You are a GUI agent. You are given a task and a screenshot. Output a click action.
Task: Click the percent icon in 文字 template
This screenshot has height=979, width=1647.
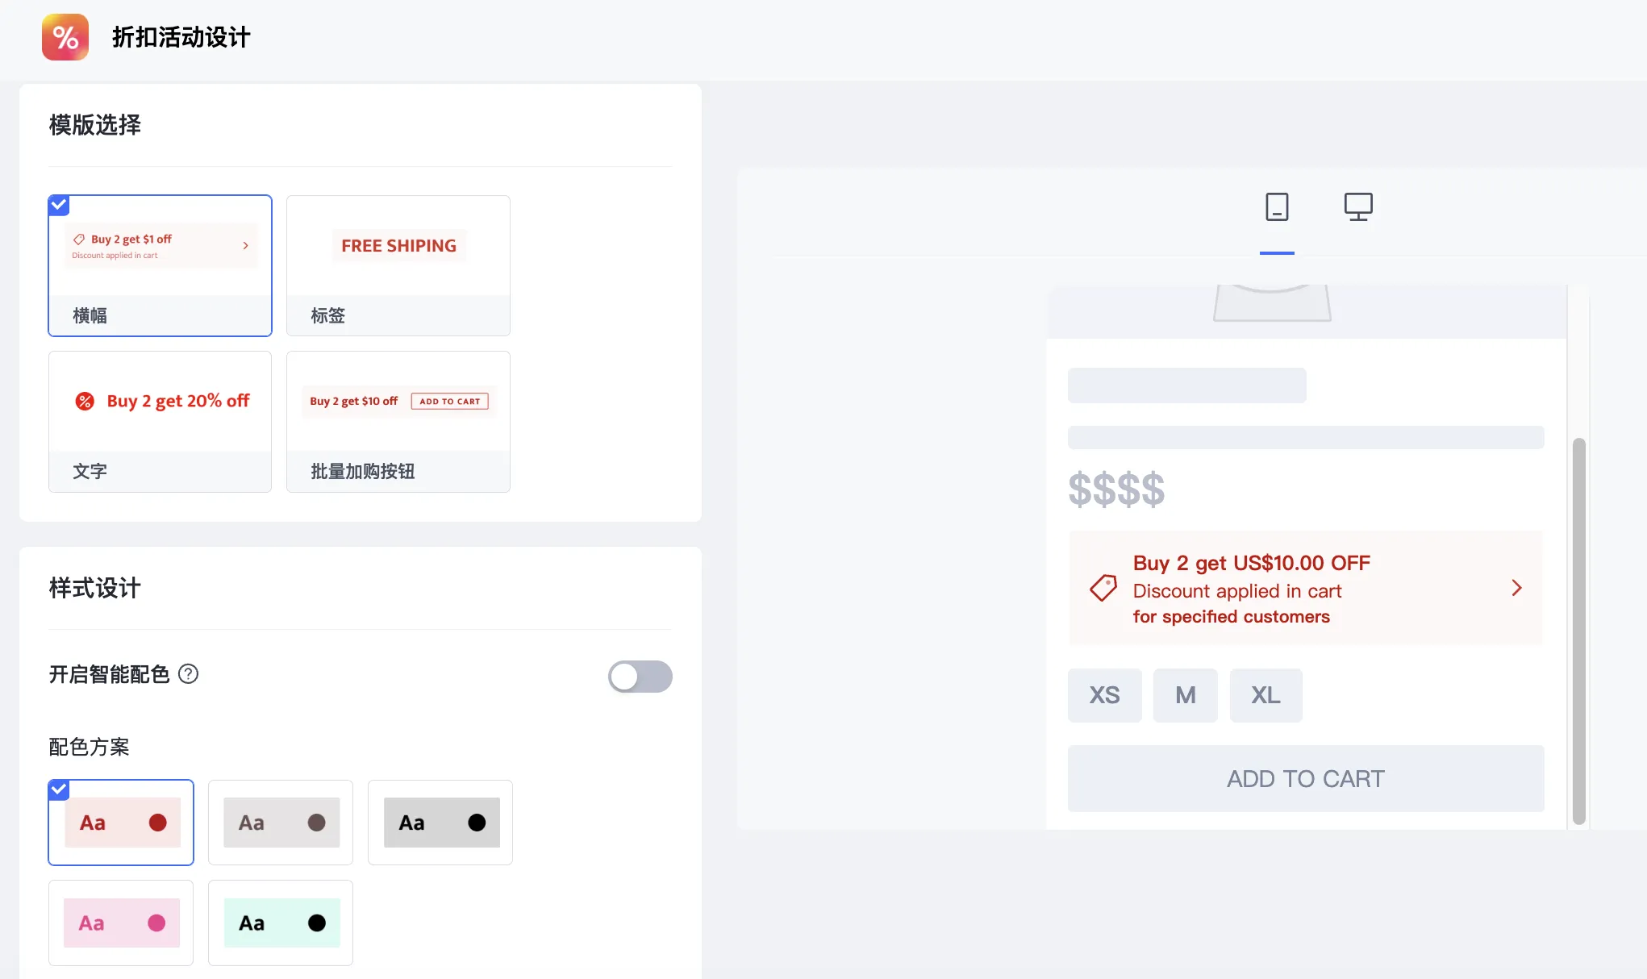pos(85,401)
